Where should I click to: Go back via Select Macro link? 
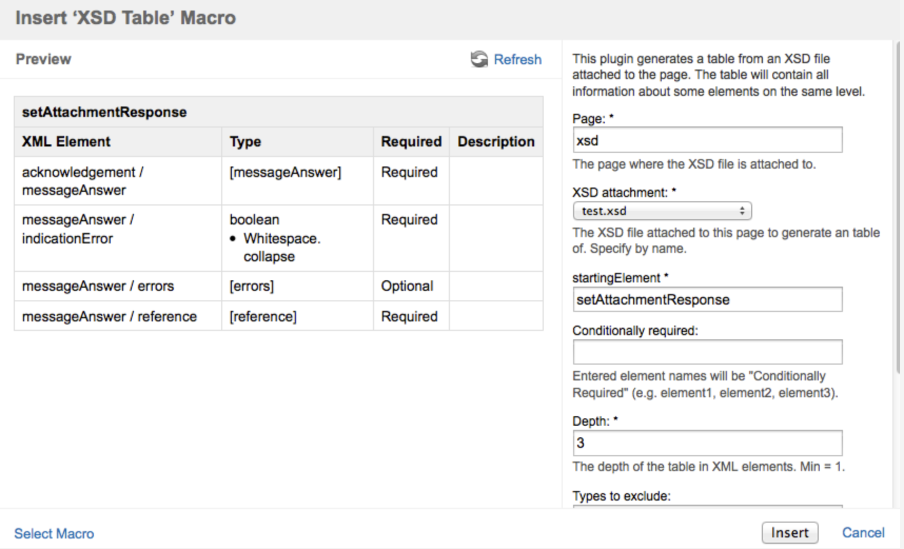click(54, 534)
